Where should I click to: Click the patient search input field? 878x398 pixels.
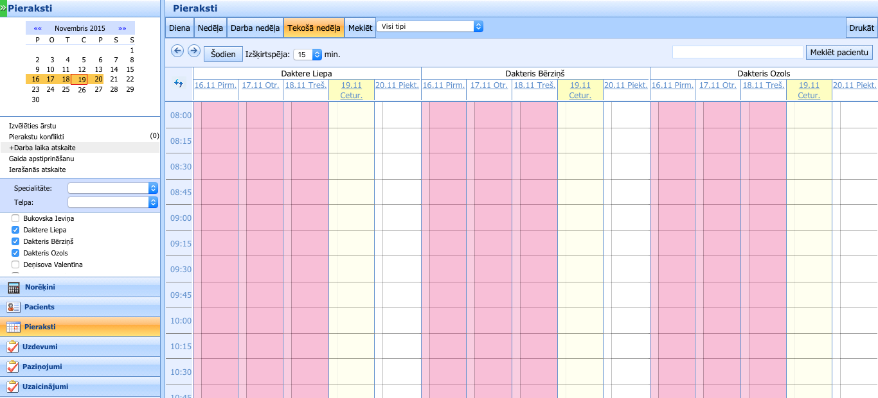[x=737, y=52]
